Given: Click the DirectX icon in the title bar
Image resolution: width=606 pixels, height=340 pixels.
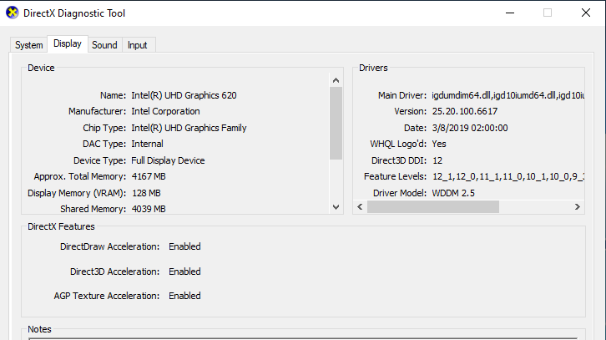Looking at the screenshot, I should pos(12,13).
